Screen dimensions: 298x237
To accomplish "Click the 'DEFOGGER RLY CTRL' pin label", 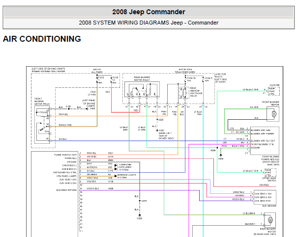I will point(65,173).
